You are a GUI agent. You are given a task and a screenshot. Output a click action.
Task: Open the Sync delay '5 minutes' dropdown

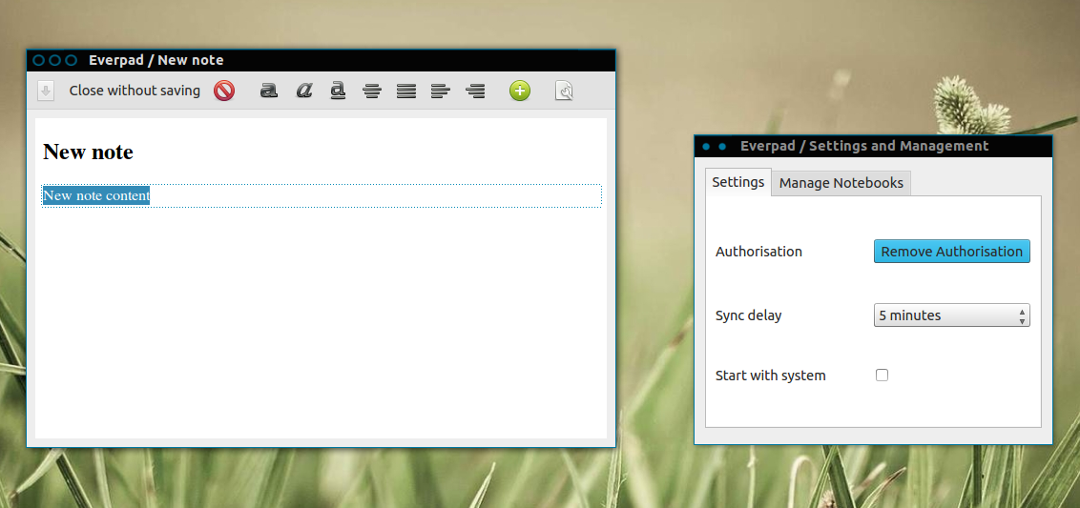click(952, 315)
